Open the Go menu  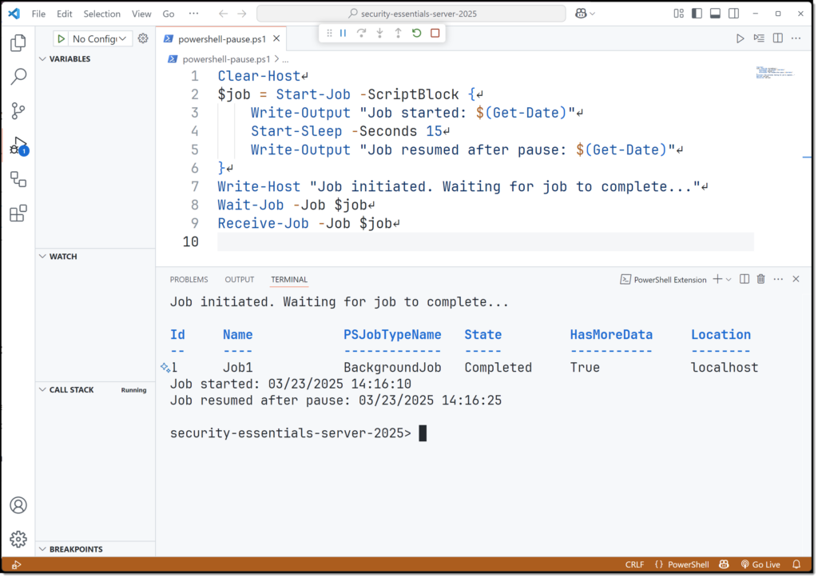169,14
